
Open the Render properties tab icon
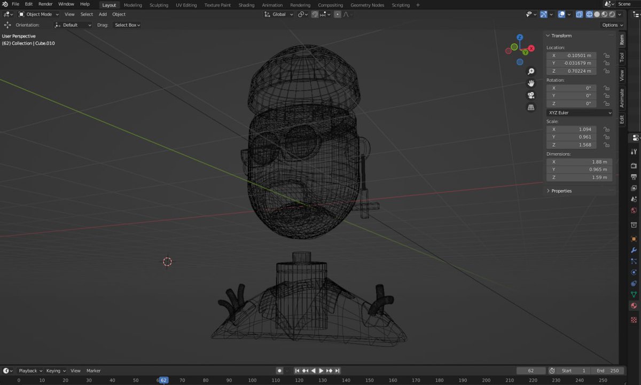coord(634,166)
